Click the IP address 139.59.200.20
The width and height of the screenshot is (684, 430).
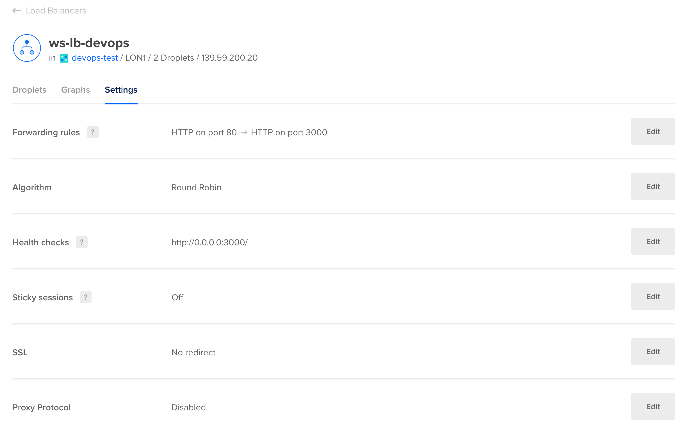click(x=229, y=58)
